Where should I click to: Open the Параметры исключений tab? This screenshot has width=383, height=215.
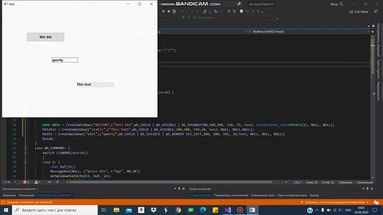coord(231,195)
